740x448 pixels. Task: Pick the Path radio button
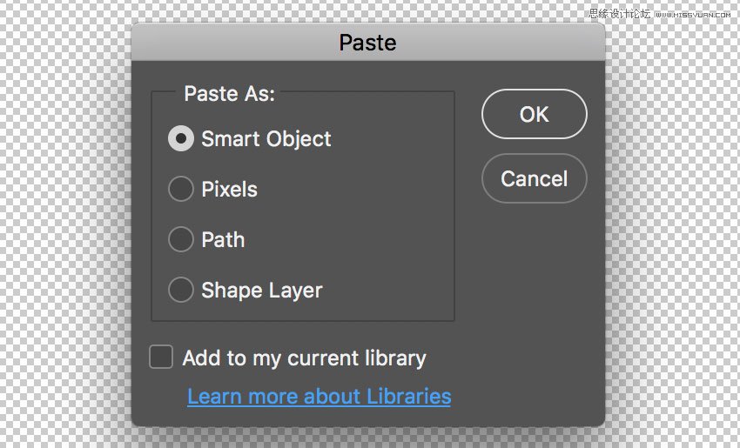(181, 239)
